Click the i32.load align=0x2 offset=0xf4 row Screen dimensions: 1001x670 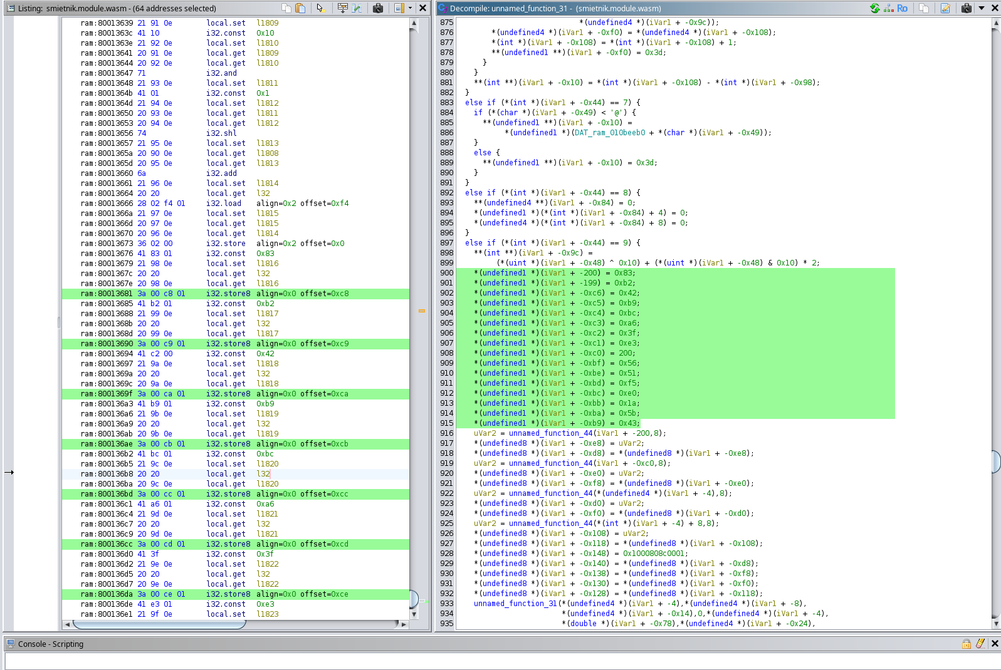(236, 204)
